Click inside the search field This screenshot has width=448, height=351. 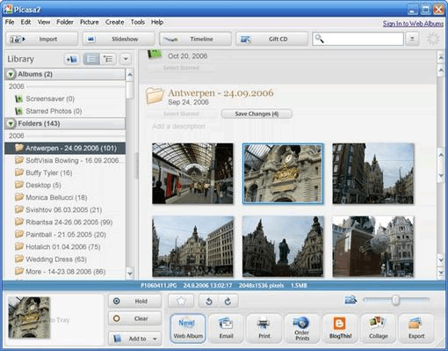[x=358, y=39]
